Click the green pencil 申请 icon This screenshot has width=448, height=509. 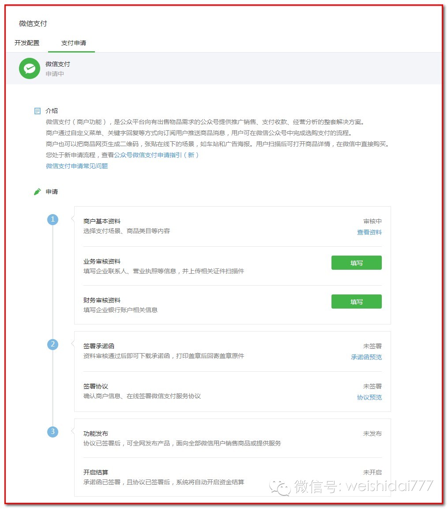click(38, 192)
